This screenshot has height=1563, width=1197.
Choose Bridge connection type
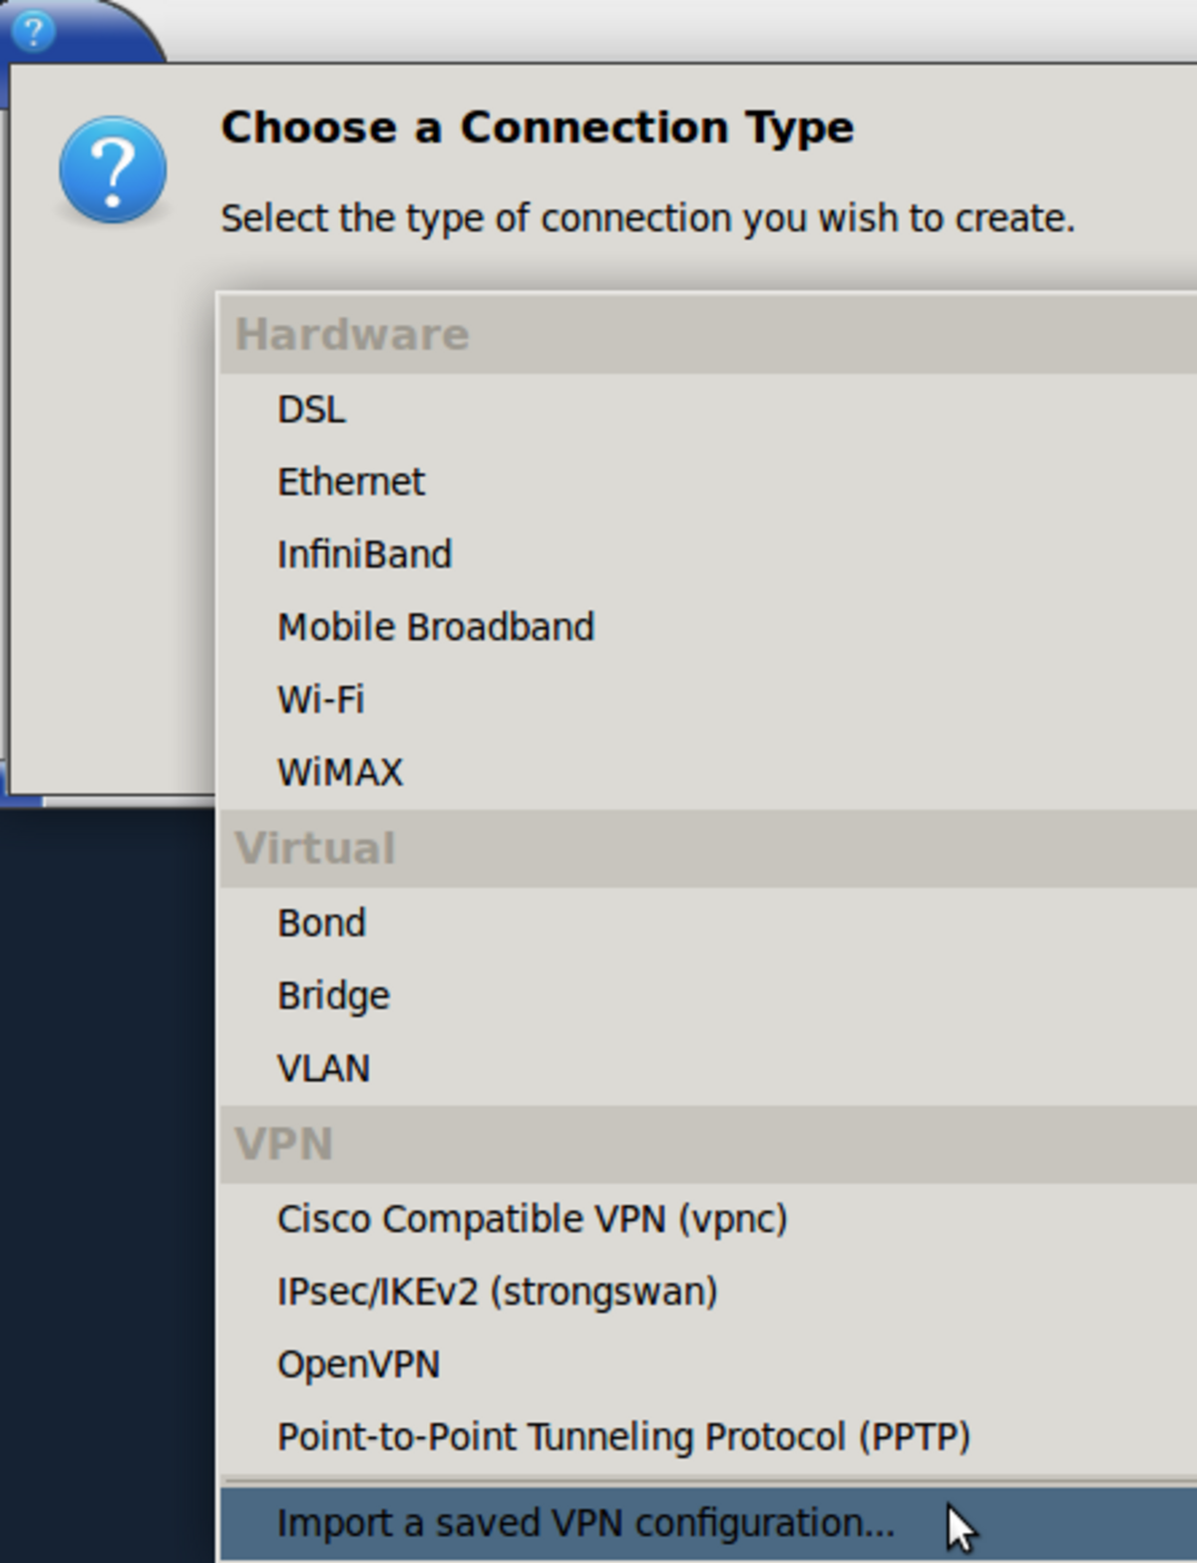coord(334,996)
